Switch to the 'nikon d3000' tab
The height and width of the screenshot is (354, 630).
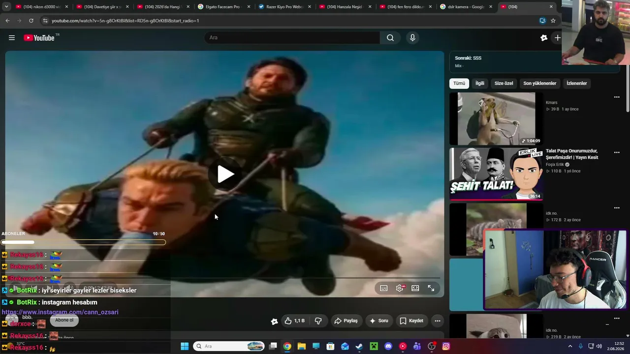[42, 7]
